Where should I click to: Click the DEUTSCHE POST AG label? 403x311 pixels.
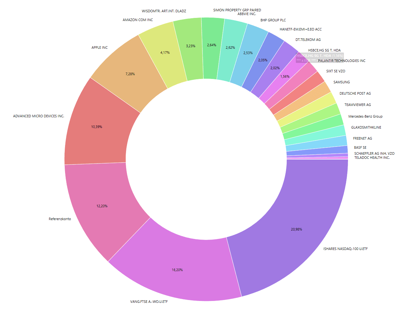tap(355, 93)
